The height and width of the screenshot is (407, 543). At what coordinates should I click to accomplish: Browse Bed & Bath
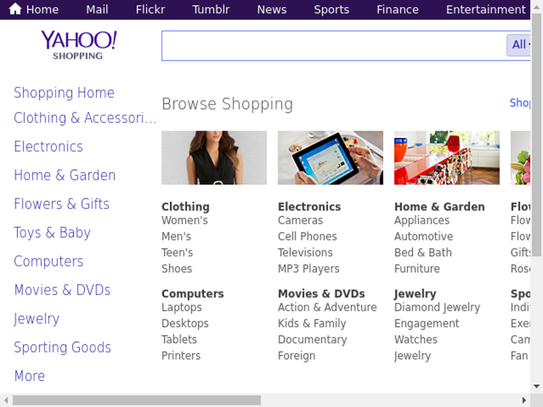(x=423, y=253)
